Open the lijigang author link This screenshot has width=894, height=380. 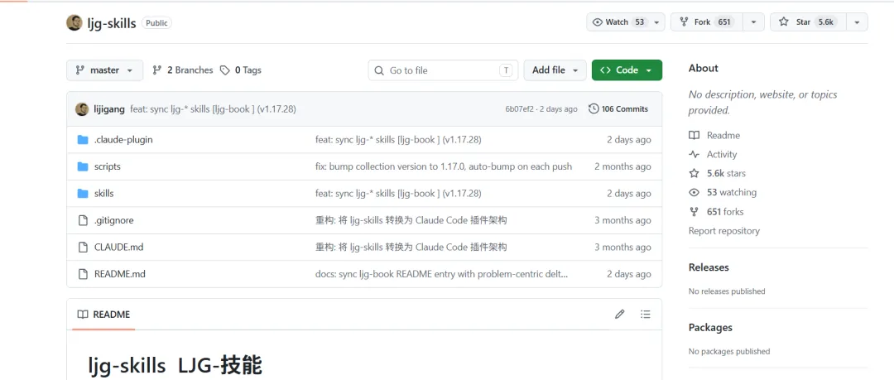pos(109,109)
